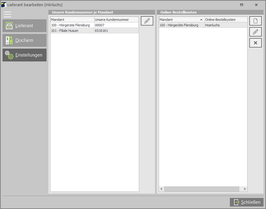Select the 101 - Filiale Husum row

pyautogui.click(x=72, y=31)
